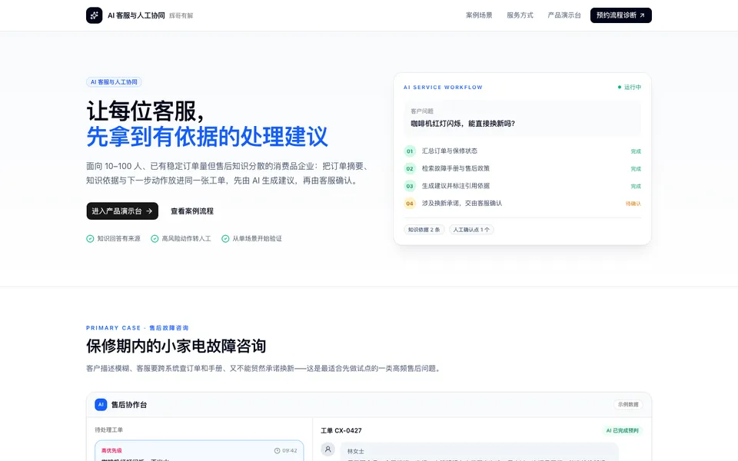The width and height of the screenshot is (738, 461).
Task: Click the sparkle logo icon in header
Action: [94, 15]
